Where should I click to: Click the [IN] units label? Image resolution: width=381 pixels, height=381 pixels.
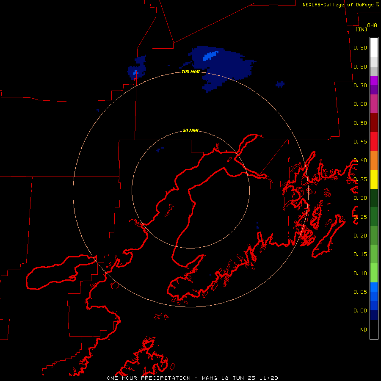[361, 29]
